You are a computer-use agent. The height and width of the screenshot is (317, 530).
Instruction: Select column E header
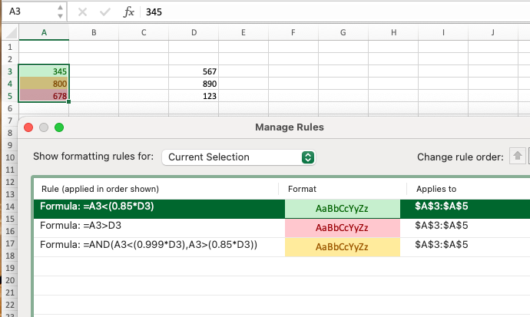[243, 33]
